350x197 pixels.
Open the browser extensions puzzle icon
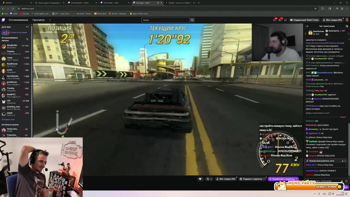[x=322, y=8]
